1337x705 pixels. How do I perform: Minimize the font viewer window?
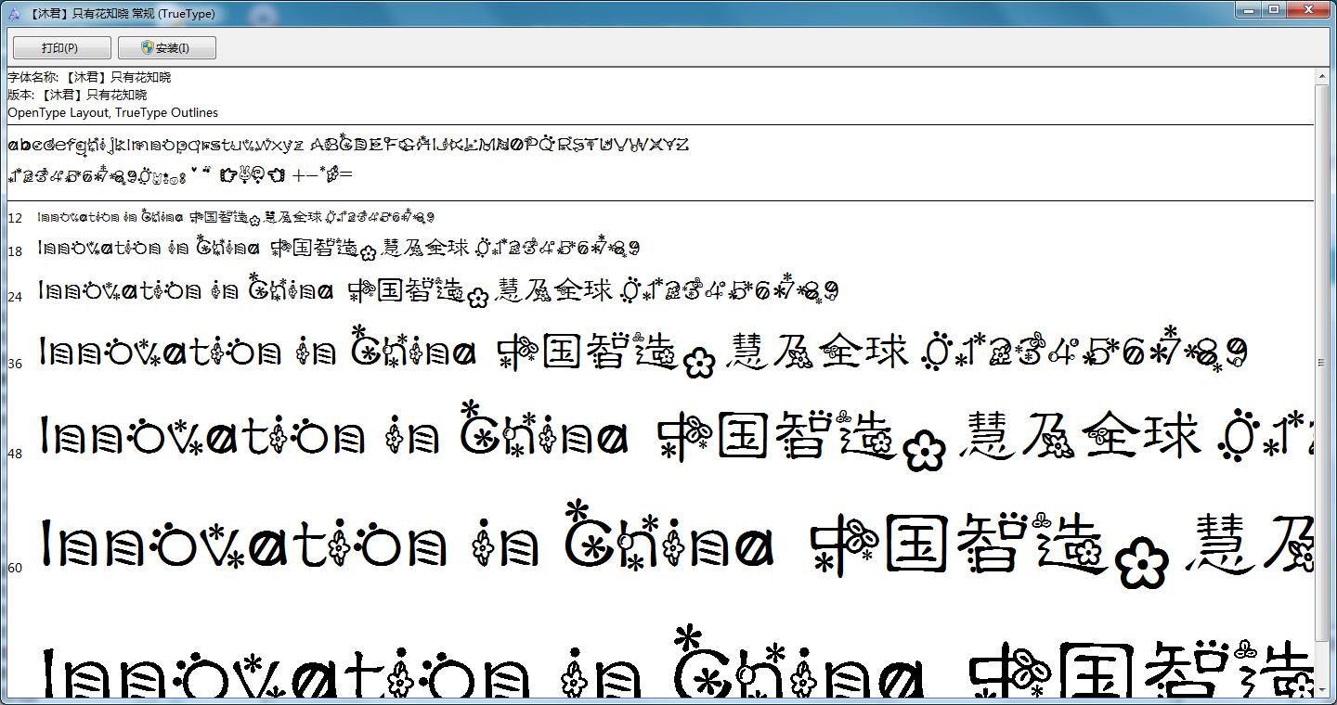click(x=1250, y=9)
